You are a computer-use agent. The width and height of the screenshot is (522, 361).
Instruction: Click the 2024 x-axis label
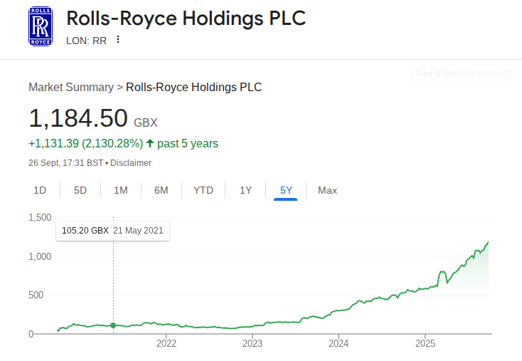pyautogui.click(x=339, y=343)
